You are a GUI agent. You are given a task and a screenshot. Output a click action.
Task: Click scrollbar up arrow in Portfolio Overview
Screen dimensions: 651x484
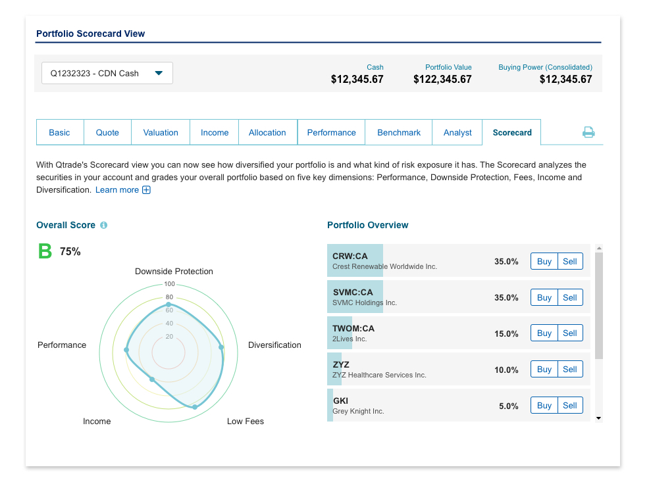coord(599,248)
